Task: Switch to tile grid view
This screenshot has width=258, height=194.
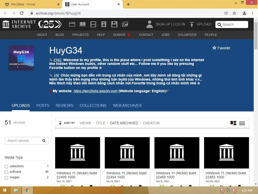Action: click(x=233, y=123)
